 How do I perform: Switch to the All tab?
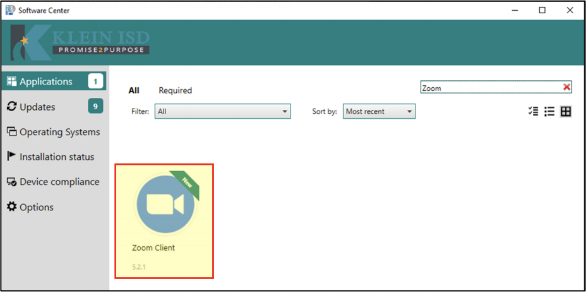click(x=134, y=90)
